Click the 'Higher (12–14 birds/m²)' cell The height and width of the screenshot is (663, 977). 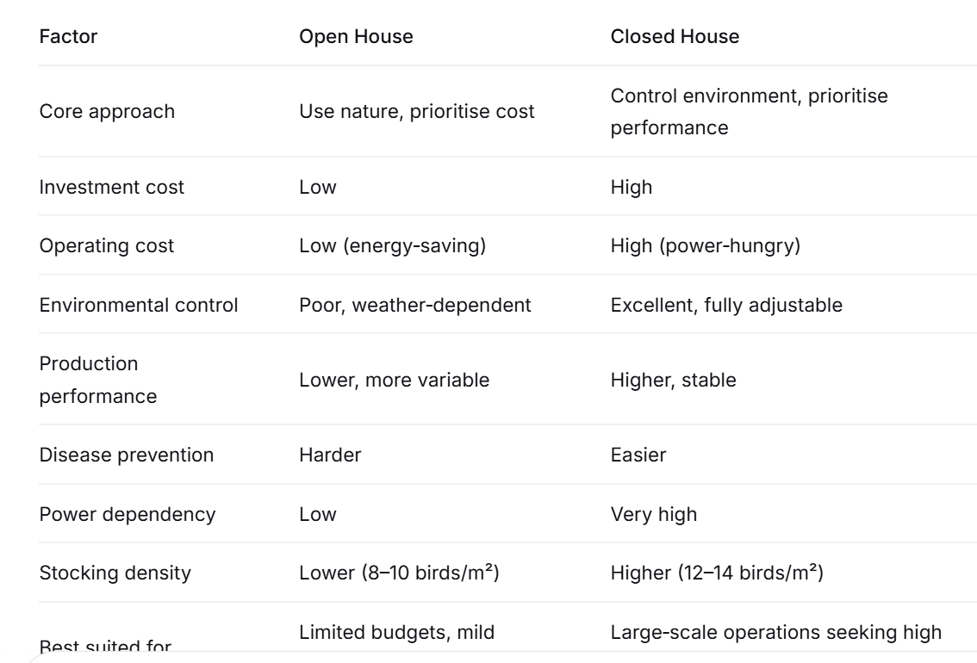point(717,573)
